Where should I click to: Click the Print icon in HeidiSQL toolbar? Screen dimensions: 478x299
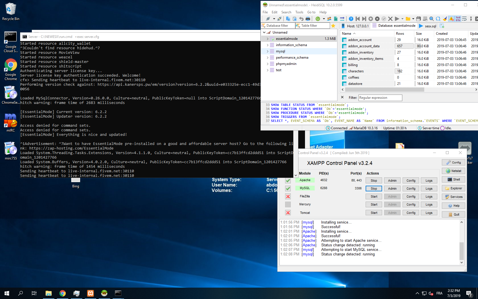pos(308,19)
